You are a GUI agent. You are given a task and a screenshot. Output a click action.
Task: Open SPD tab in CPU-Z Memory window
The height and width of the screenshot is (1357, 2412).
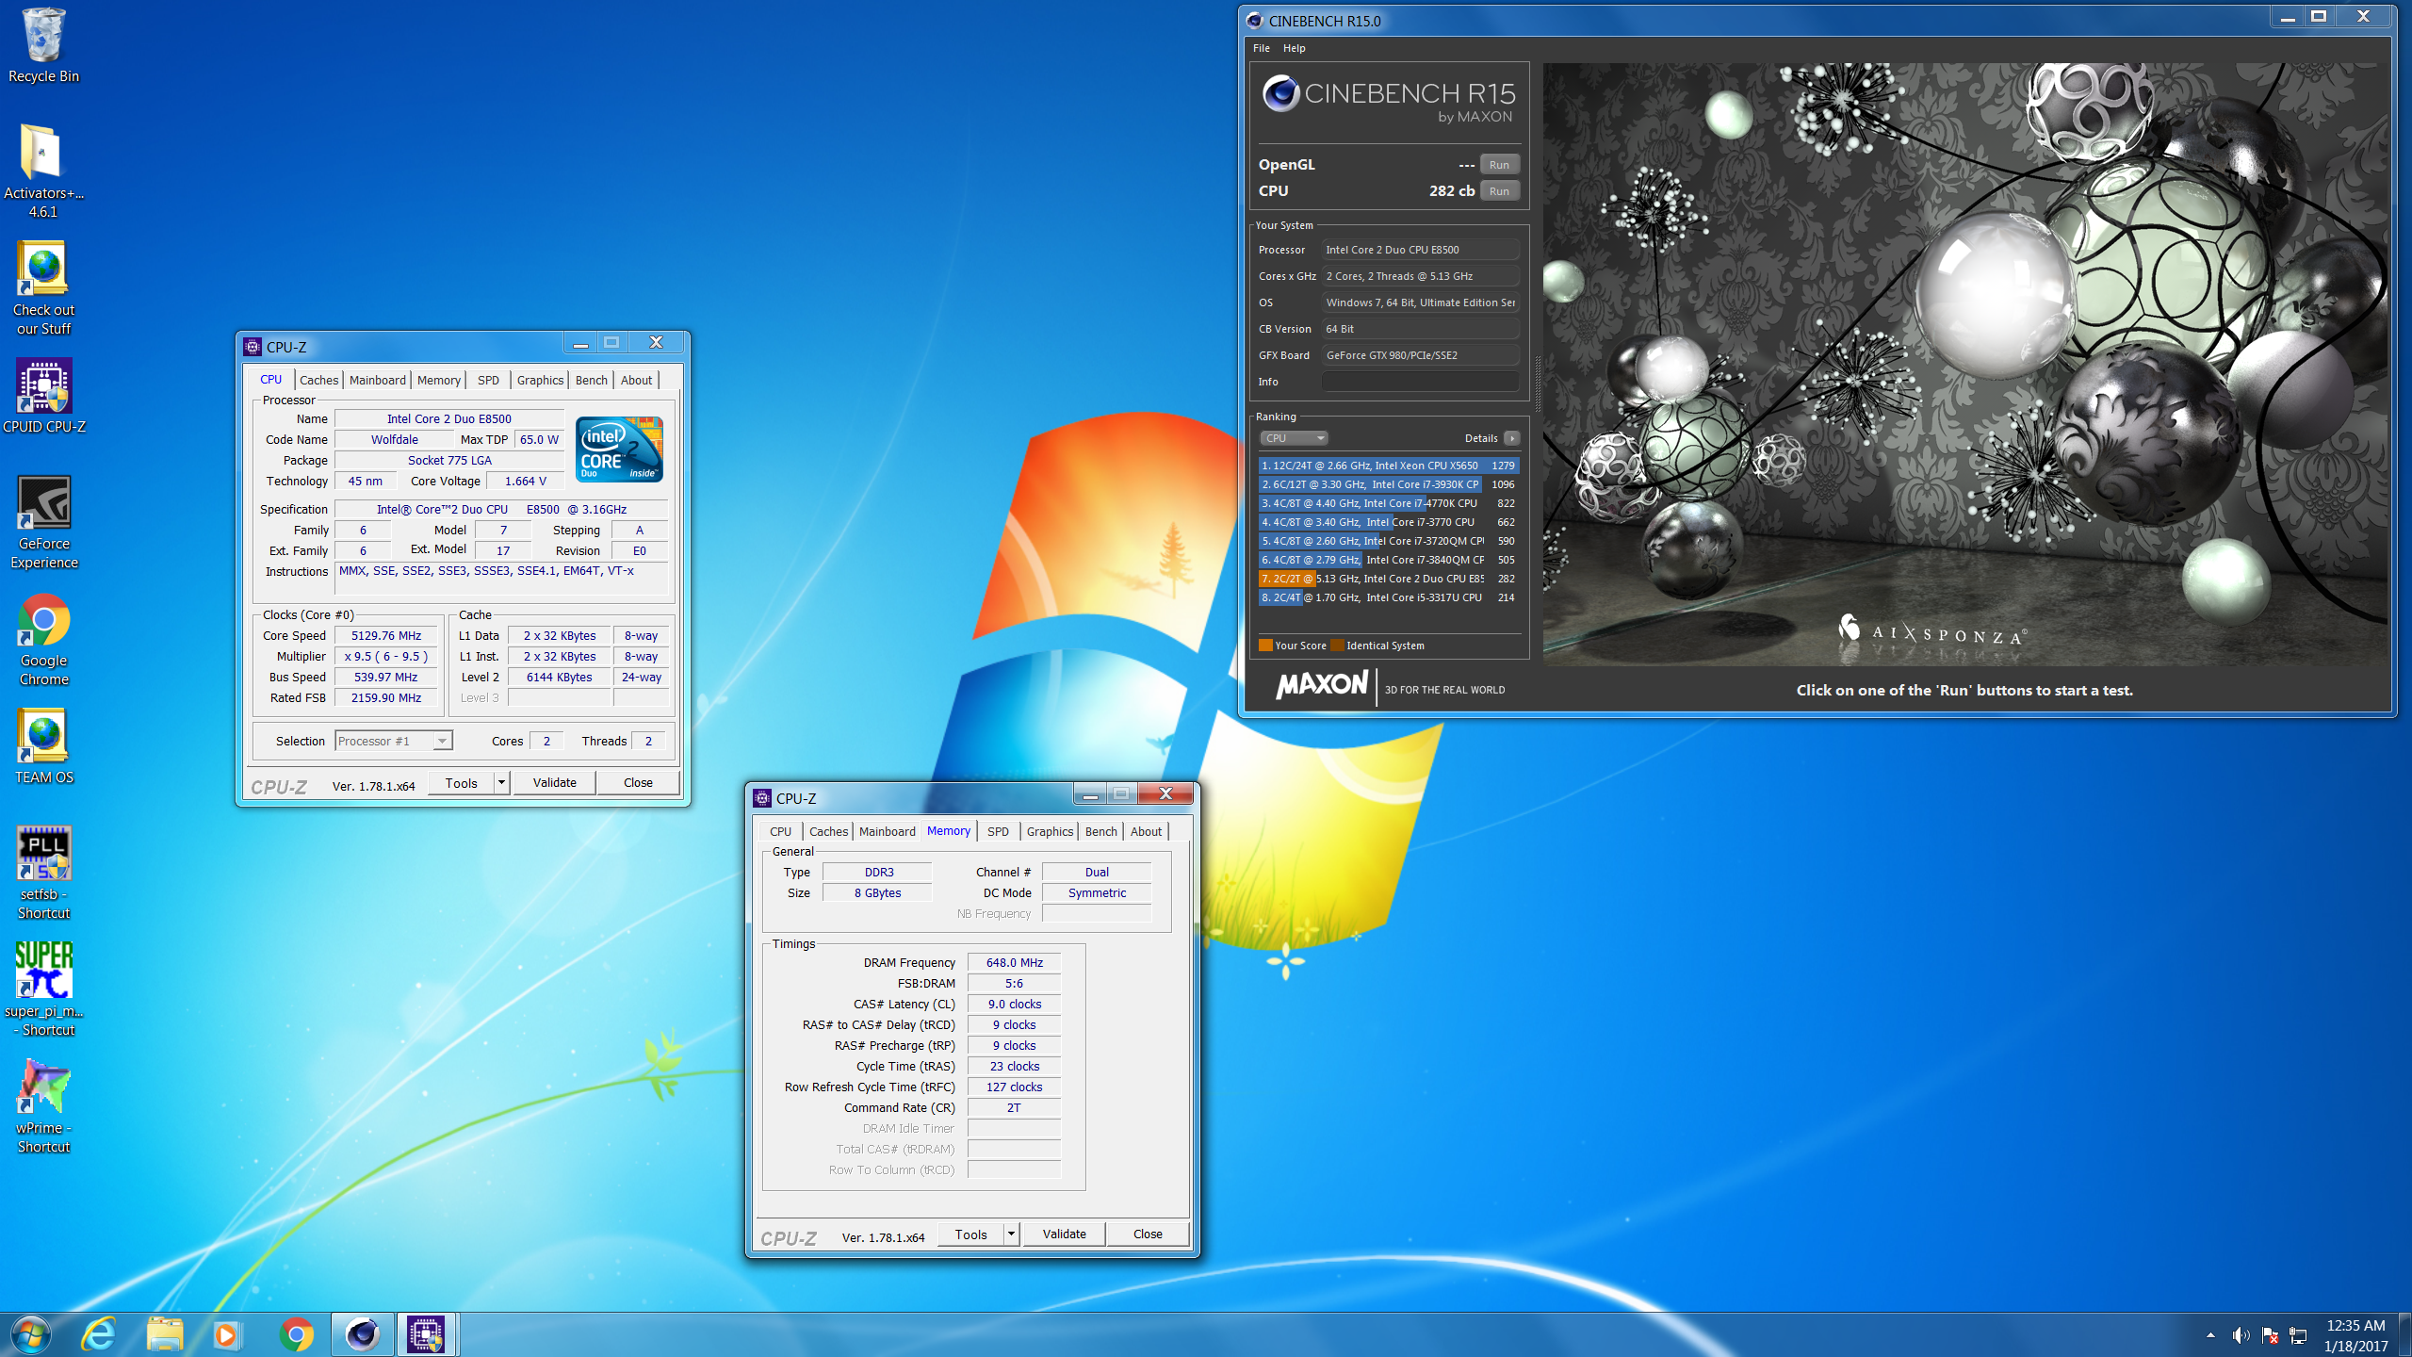pyautogui.click(x=998, y=831)
